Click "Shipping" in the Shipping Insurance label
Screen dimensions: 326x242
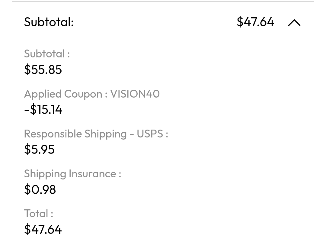click(45, 174)
